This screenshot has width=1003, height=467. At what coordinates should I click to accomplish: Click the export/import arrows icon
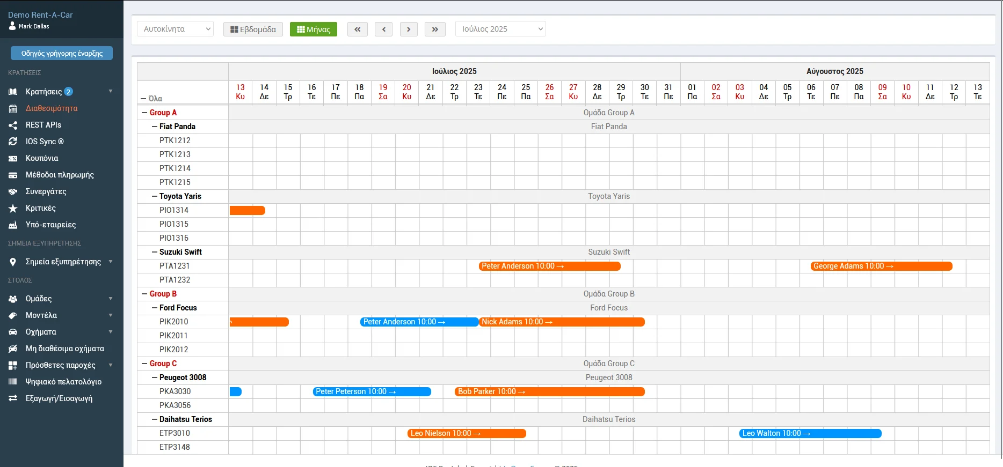tap(13, 398)
